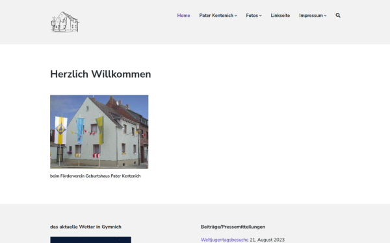Expand the Impressum dropdown chevron
Image resolution: width=390 pixels, height=243 pixels.
point(325,16)
